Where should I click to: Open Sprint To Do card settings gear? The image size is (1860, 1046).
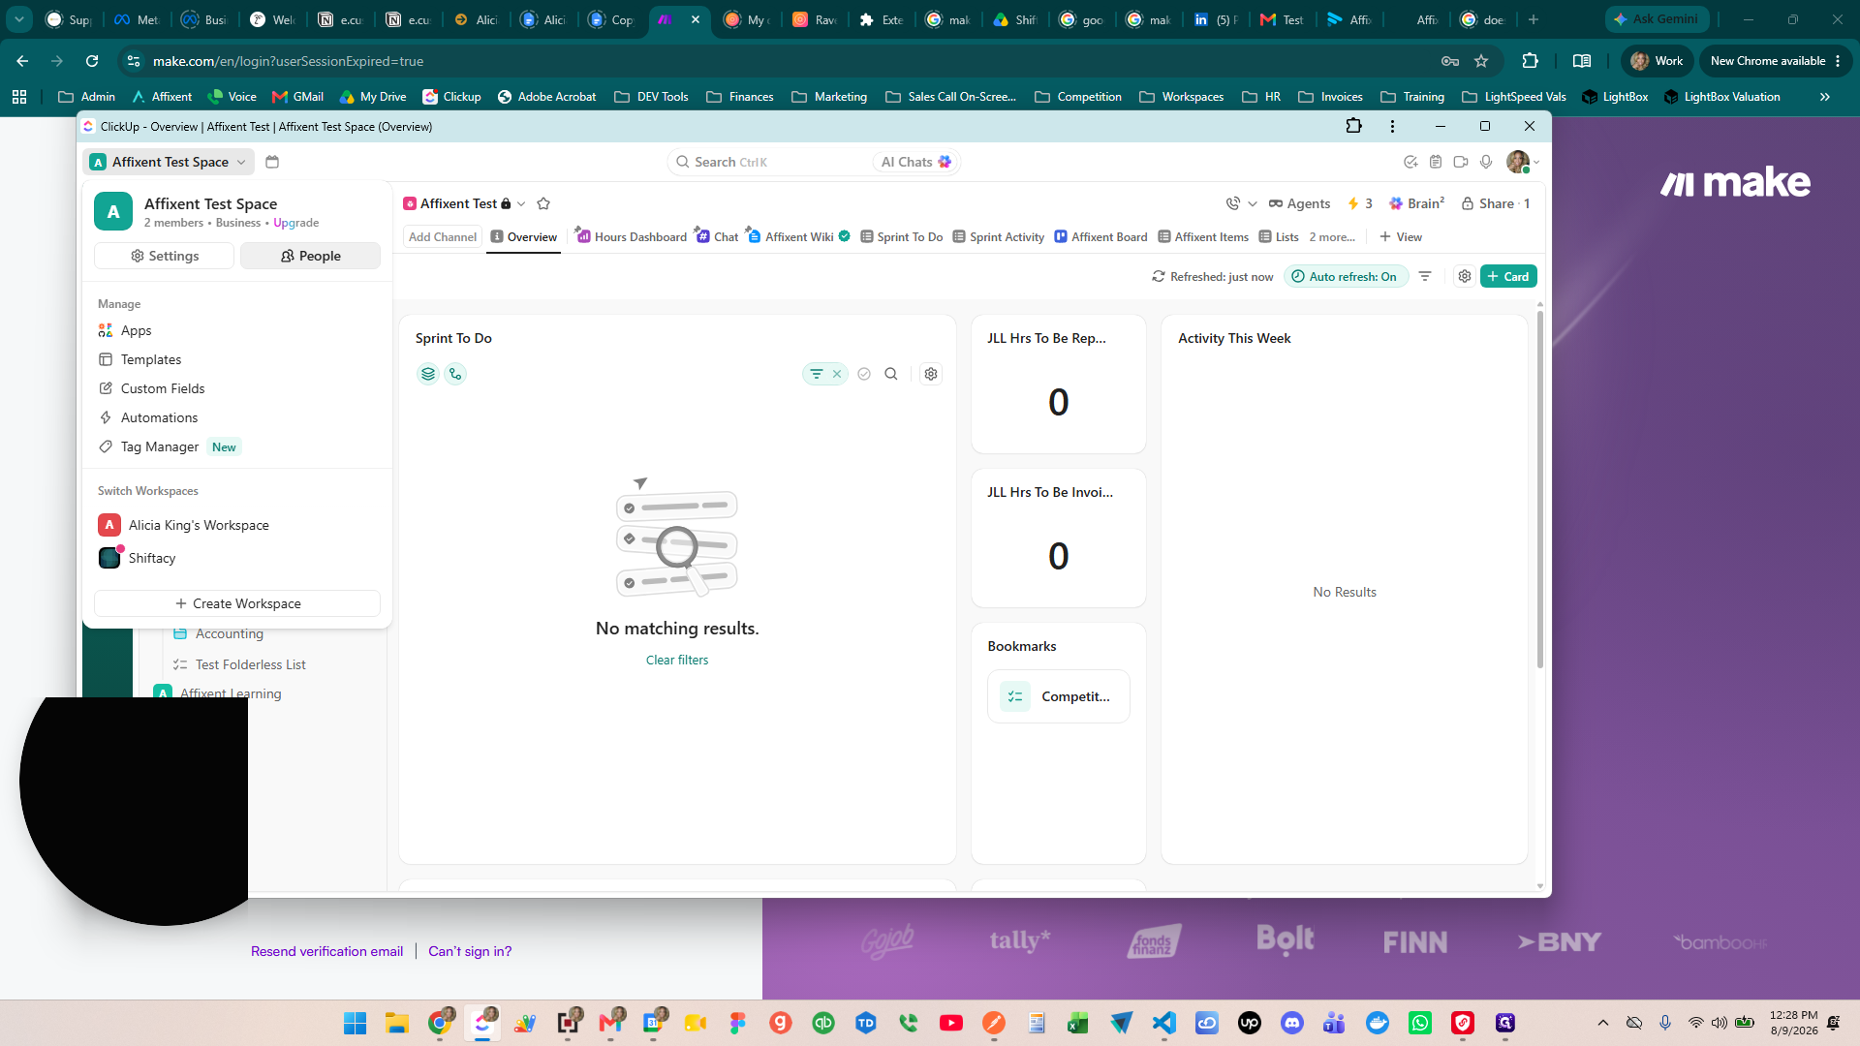[931, 374]
